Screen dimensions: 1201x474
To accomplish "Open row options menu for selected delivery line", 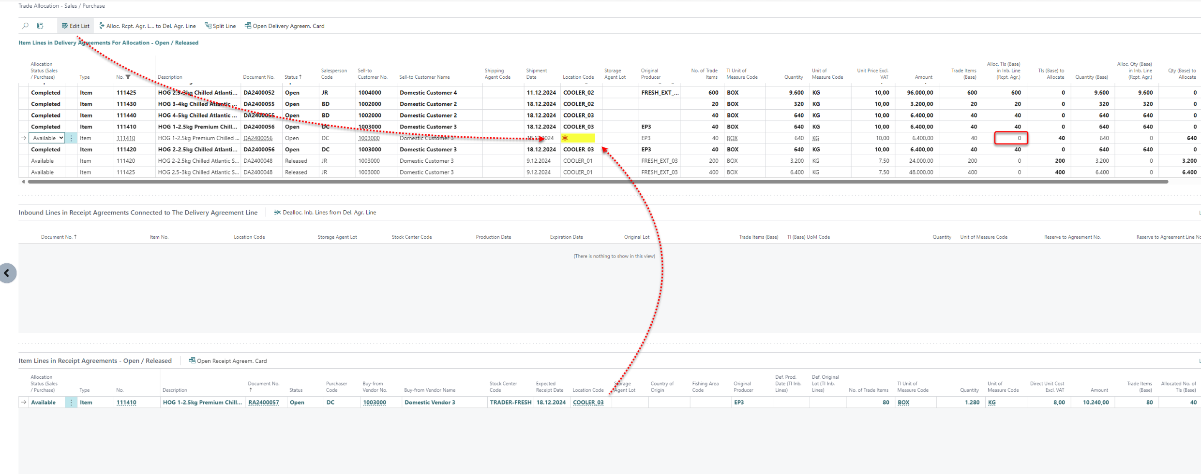I will point(71,138).
